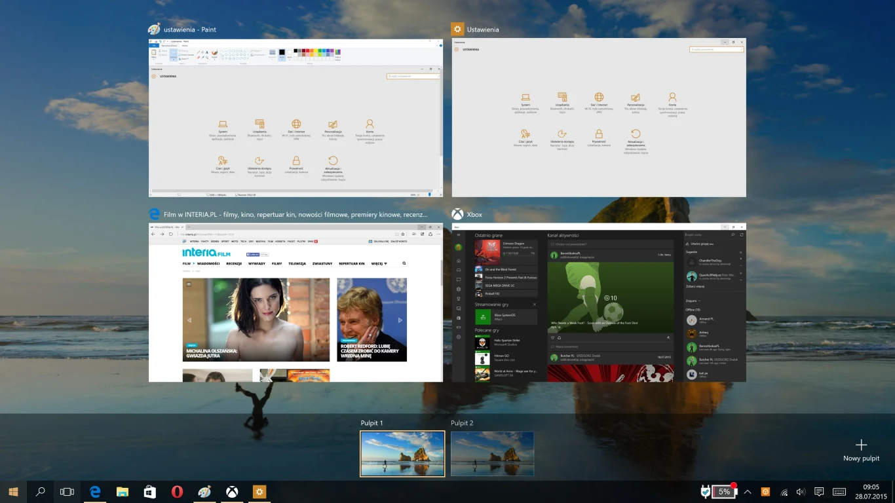Open the Windows Start menu
Image resolution: width=895 pixels, height=503 pixels.
(13, 491)
